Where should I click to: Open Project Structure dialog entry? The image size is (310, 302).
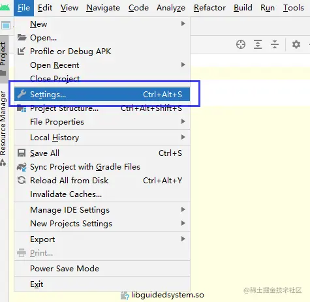[x=102, y=108]
